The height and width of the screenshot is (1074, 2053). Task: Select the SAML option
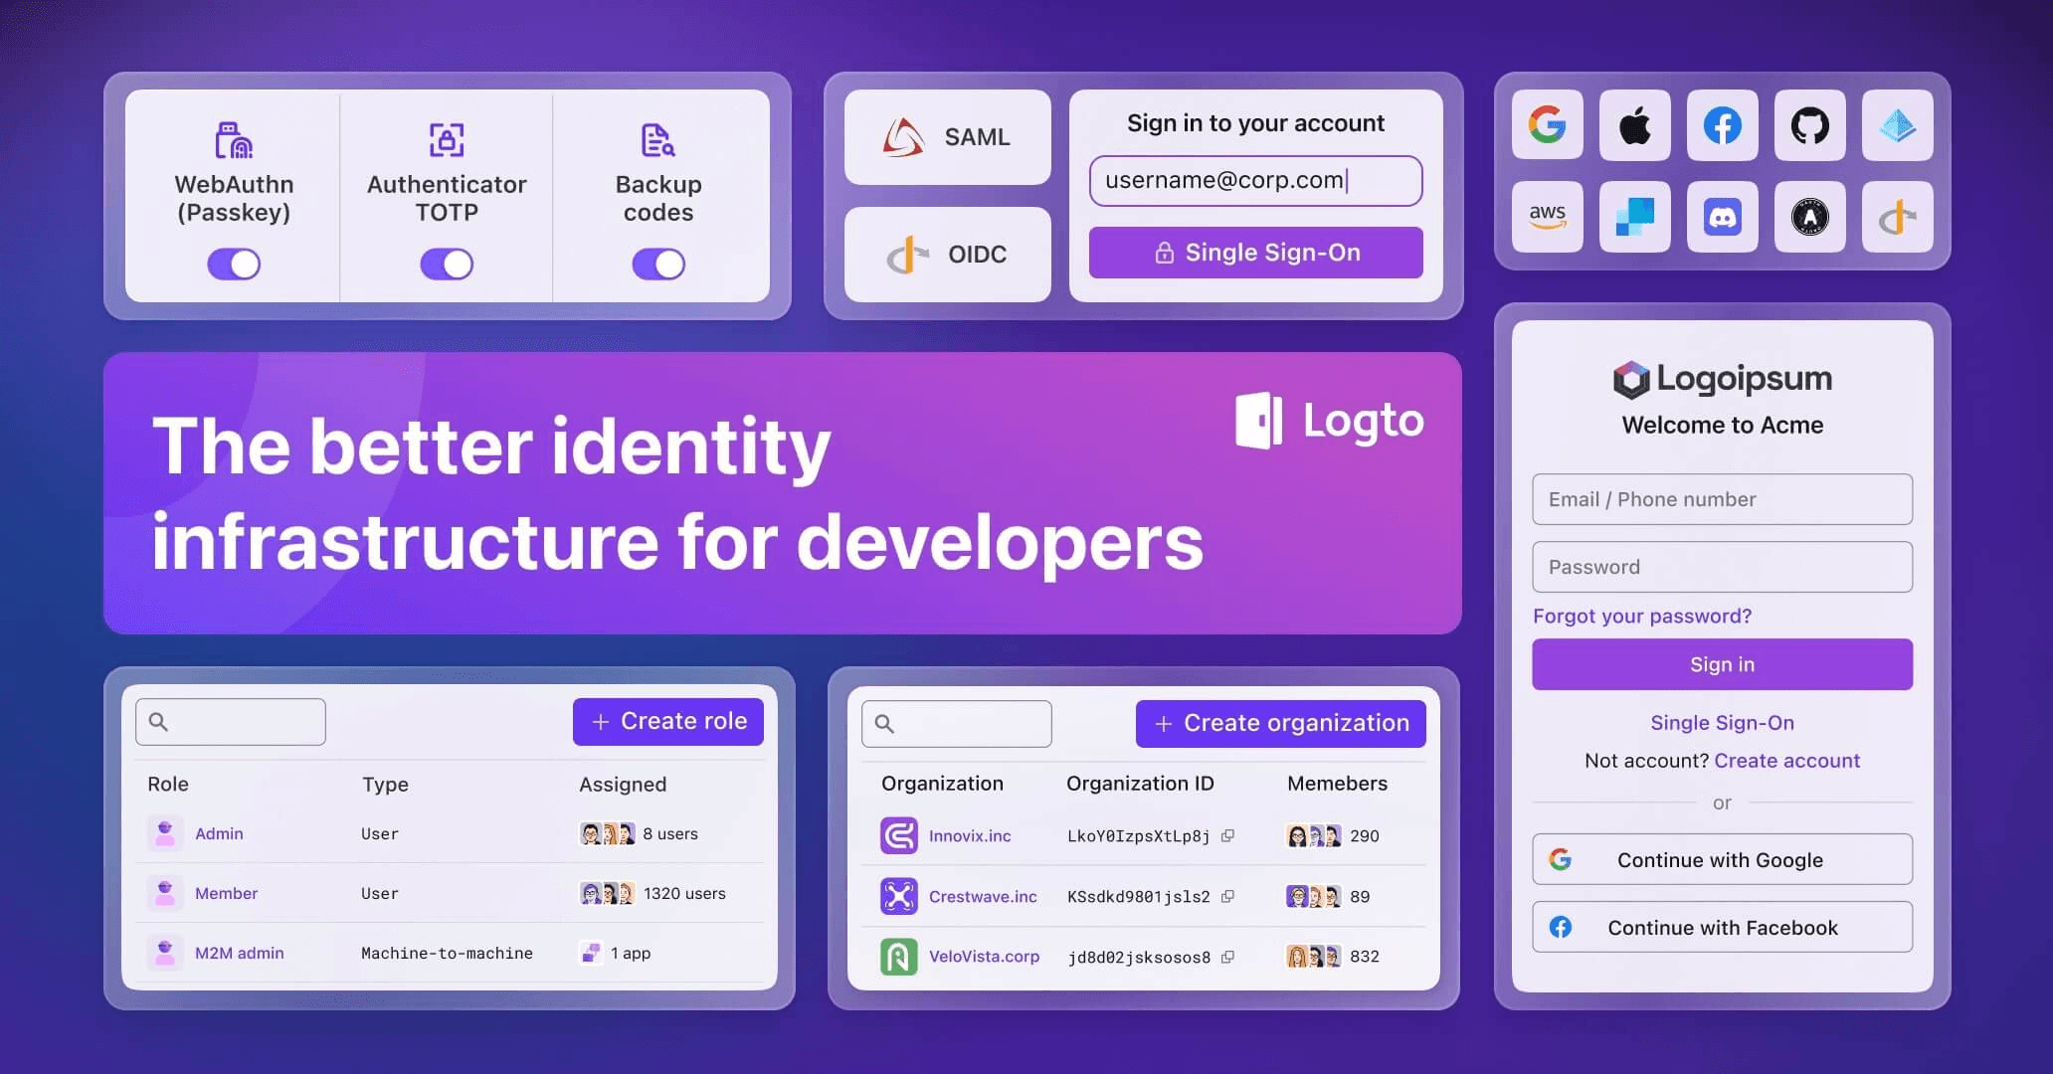click(x=948, y=137)
